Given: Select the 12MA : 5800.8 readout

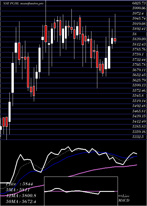Looking at the screenshot, I should 21,196.
